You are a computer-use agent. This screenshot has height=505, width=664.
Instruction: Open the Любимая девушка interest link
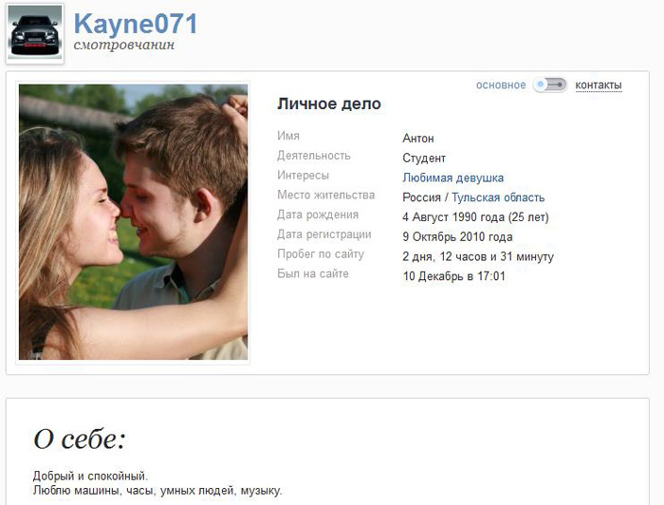[453, 178]
